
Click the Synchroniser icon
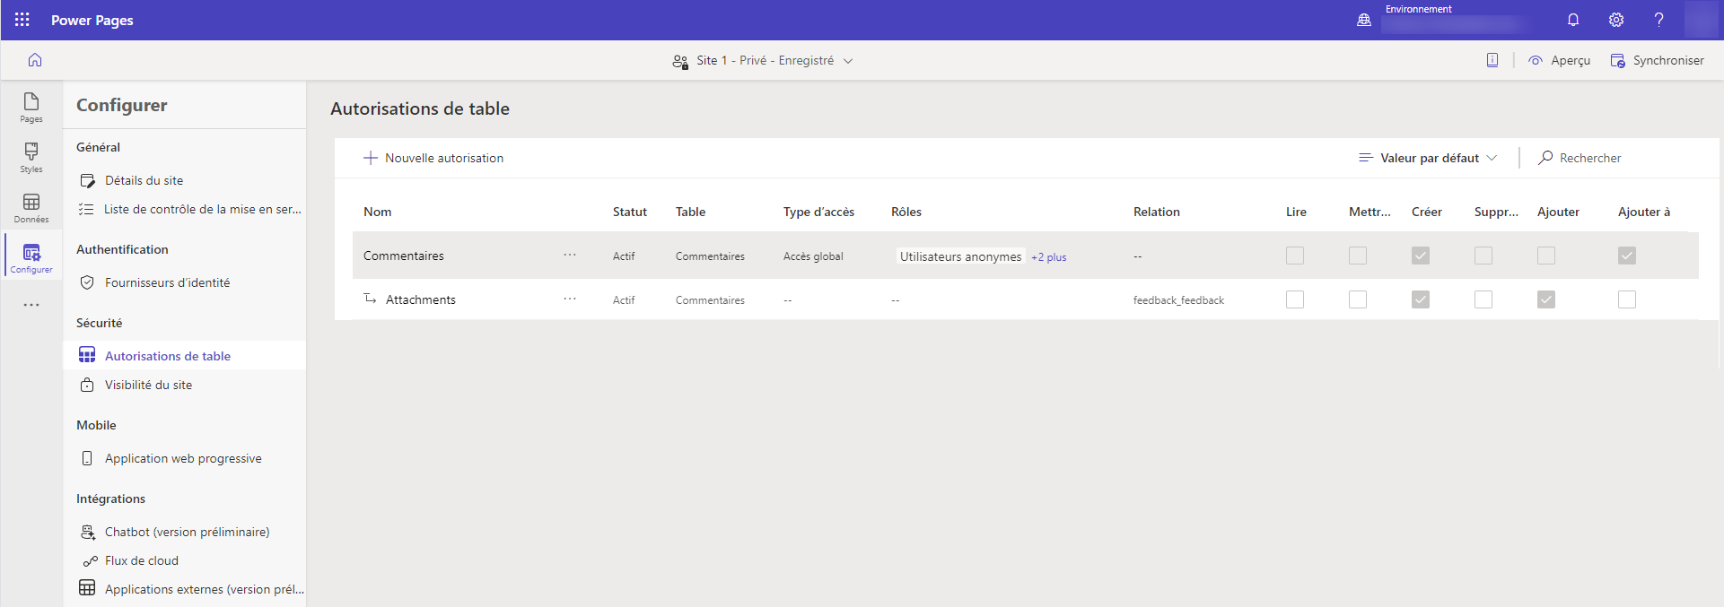click(1617, 60)
